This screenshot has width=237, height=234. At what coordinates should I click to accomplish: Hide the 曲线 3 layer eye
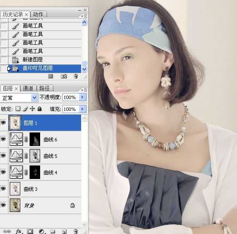tap(3, 188)
